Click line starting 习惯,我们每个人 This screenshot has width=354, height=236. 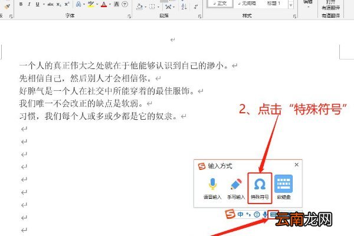98,116
